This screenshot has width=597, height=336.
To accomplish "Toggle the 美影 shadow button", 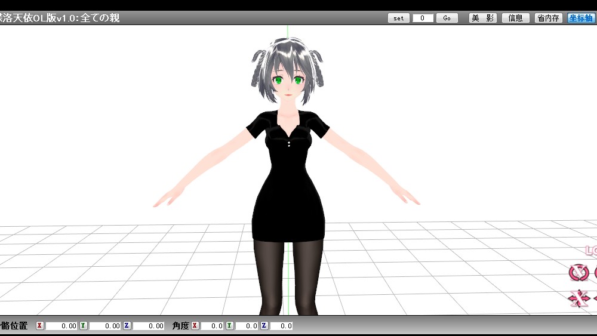I will coord(483,18).
